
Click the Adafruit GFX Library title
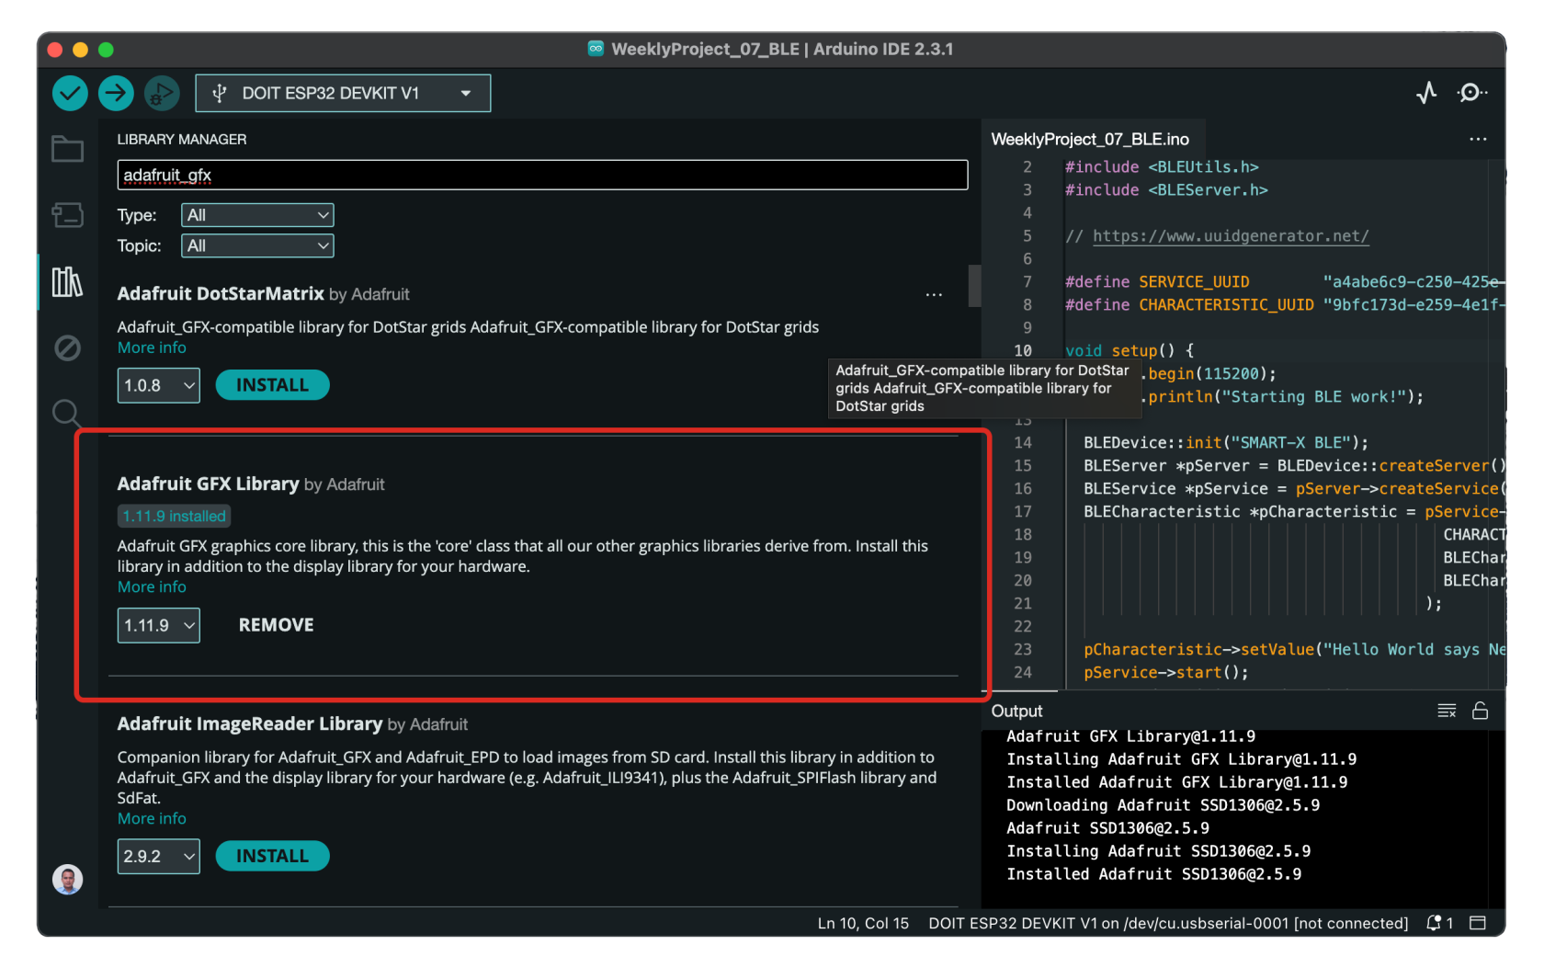tap(208, 484)
